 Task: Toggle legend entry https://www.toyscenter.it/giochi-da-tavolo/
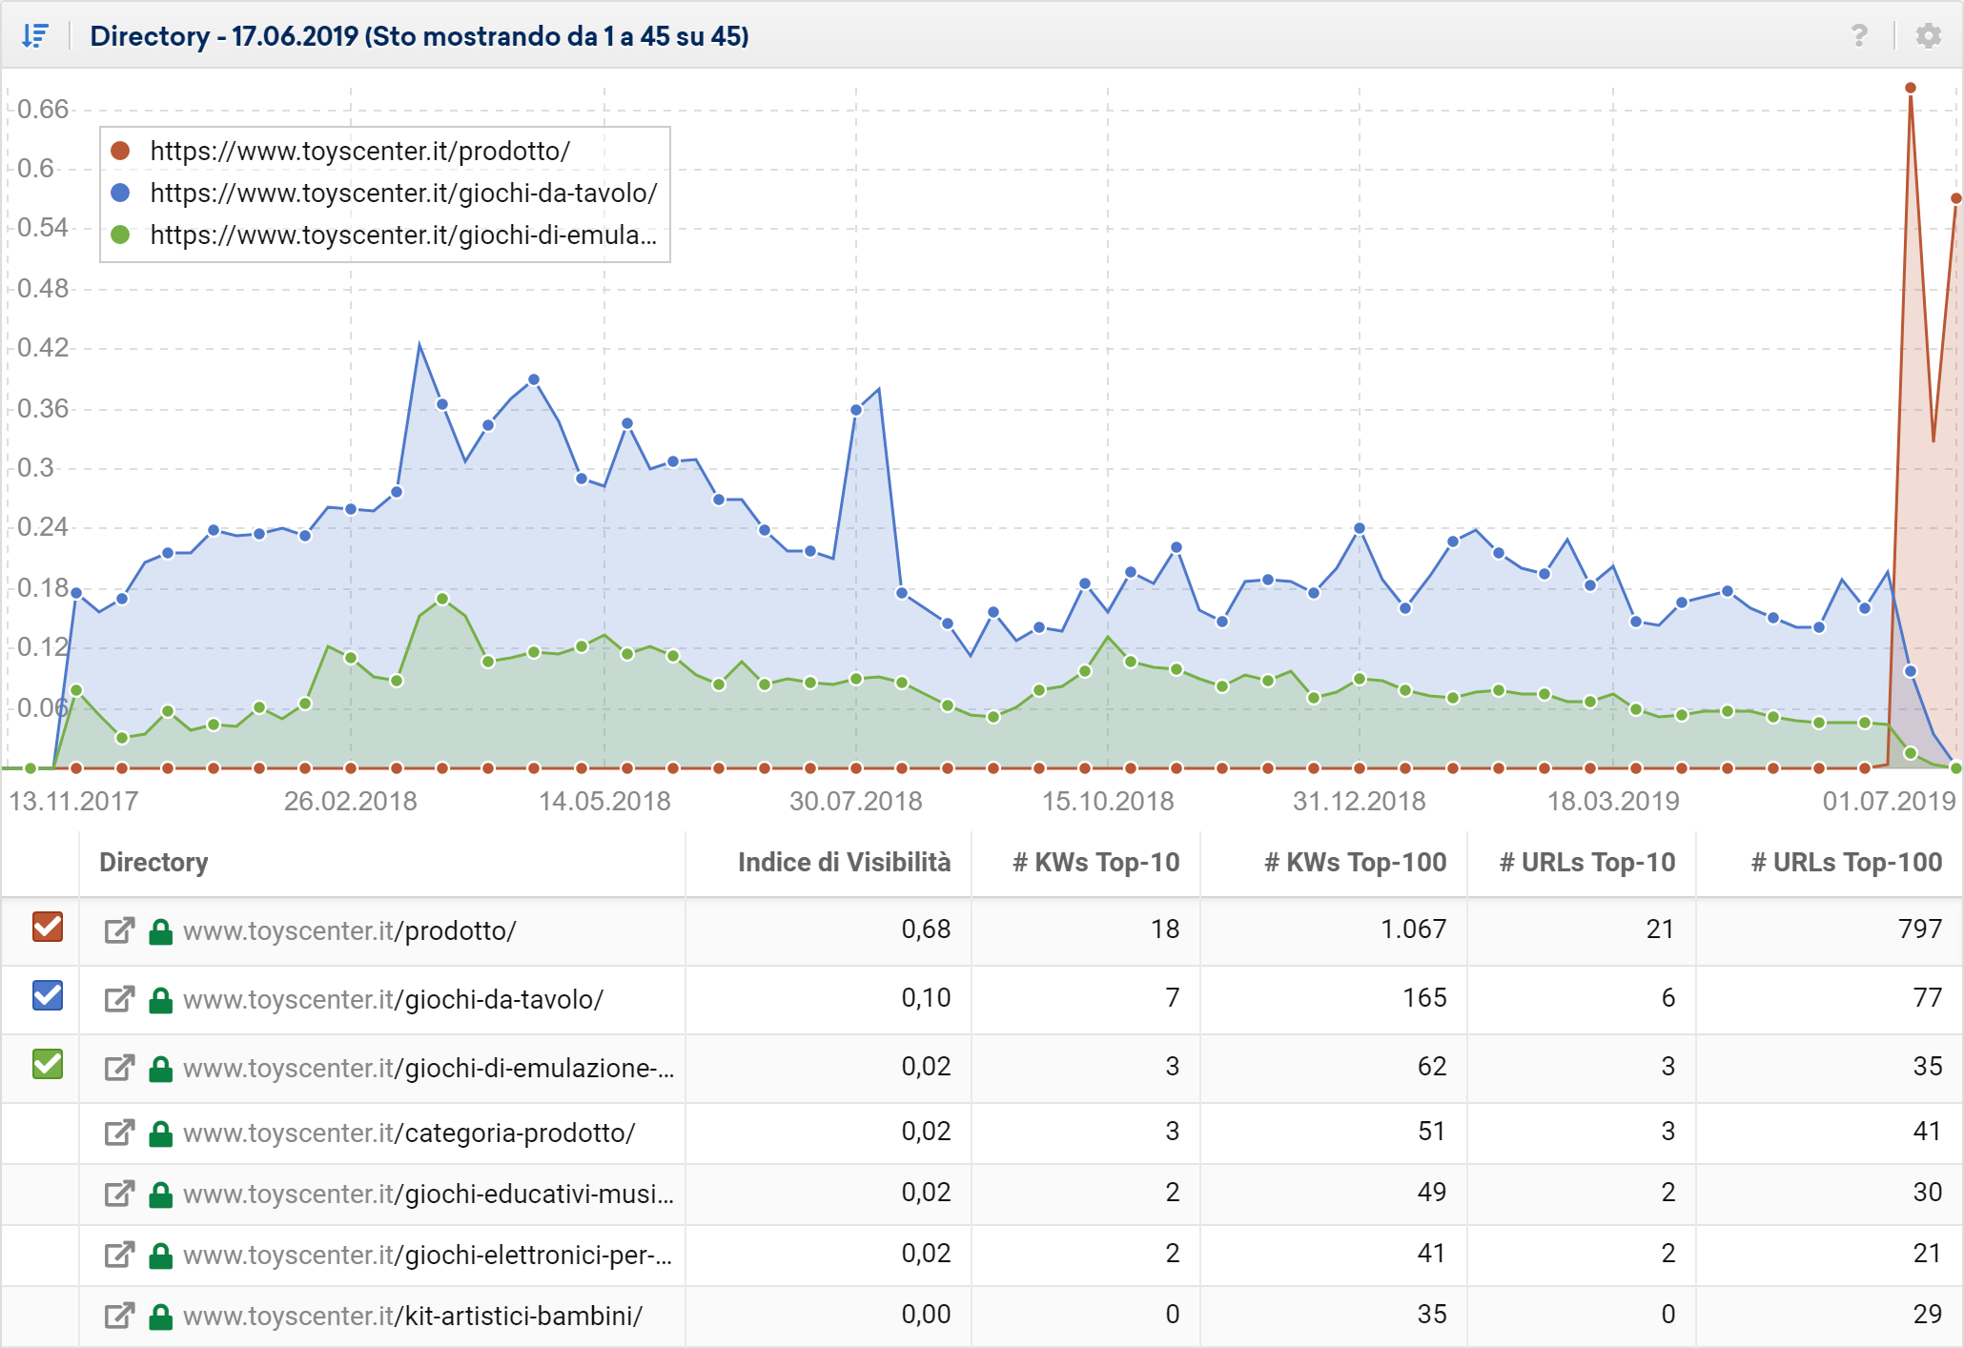404,193
